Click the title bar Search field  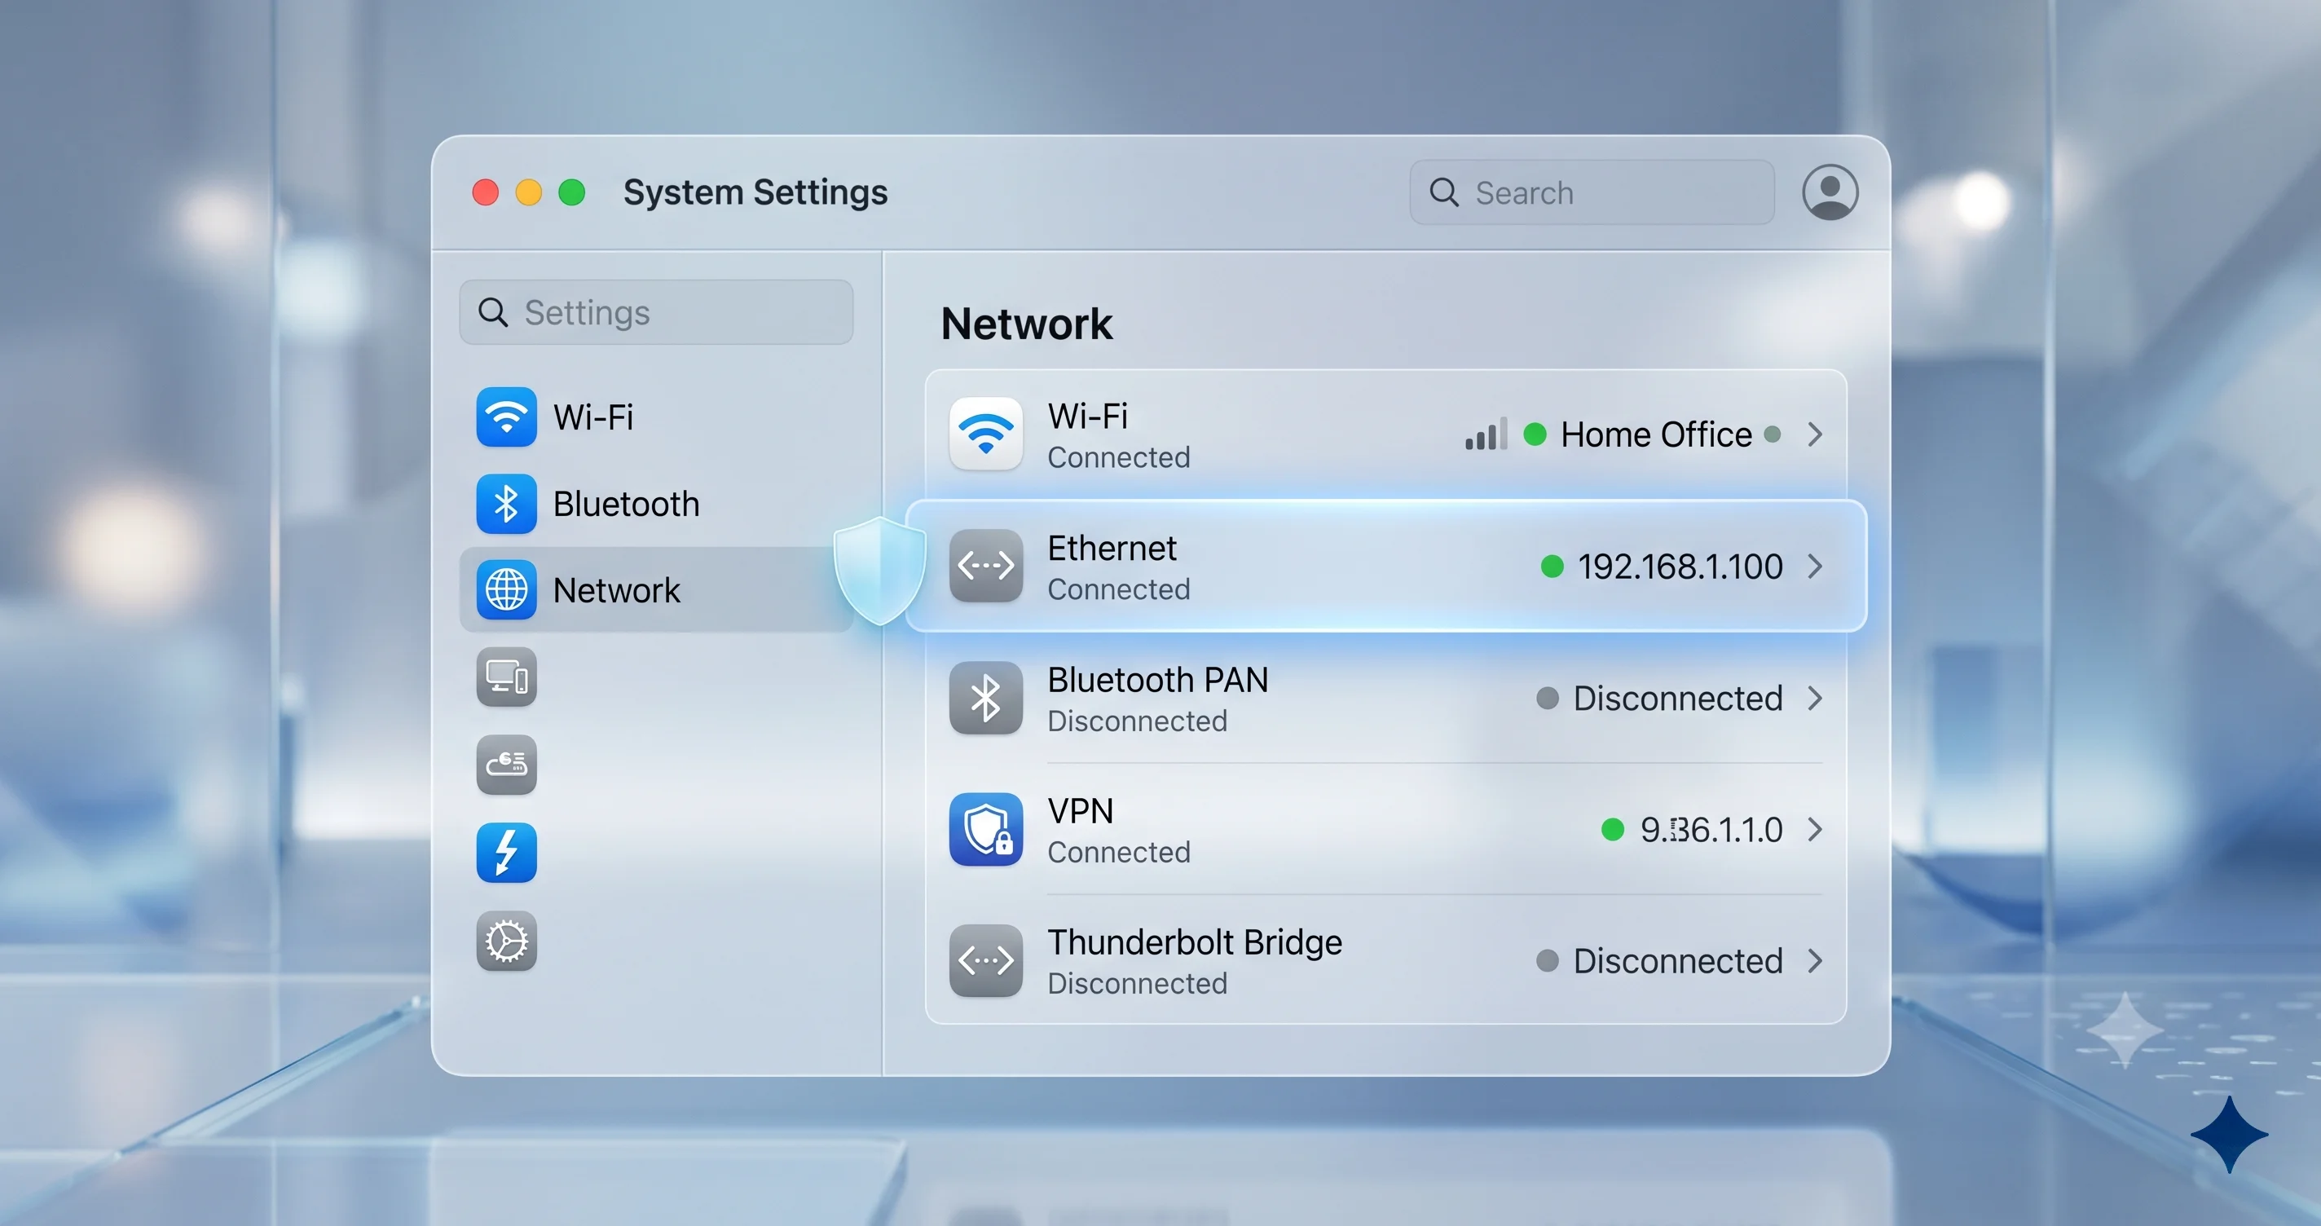1592,192
